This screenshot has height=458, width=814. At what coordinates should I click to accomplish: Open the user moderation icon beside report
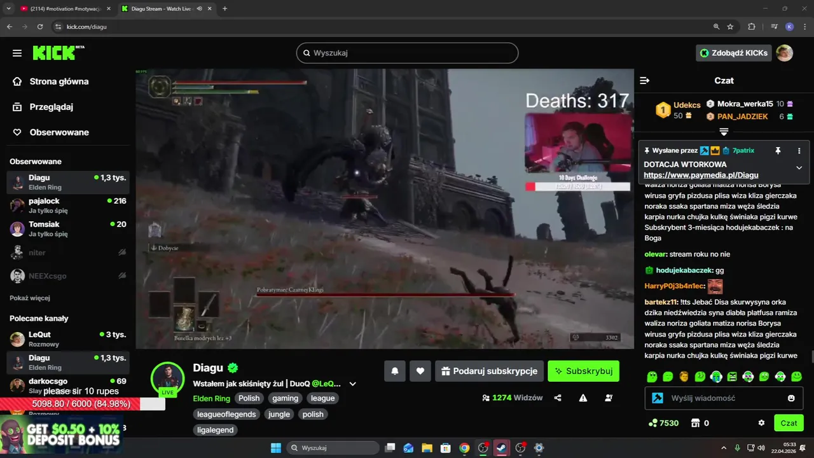pos(609,398)
